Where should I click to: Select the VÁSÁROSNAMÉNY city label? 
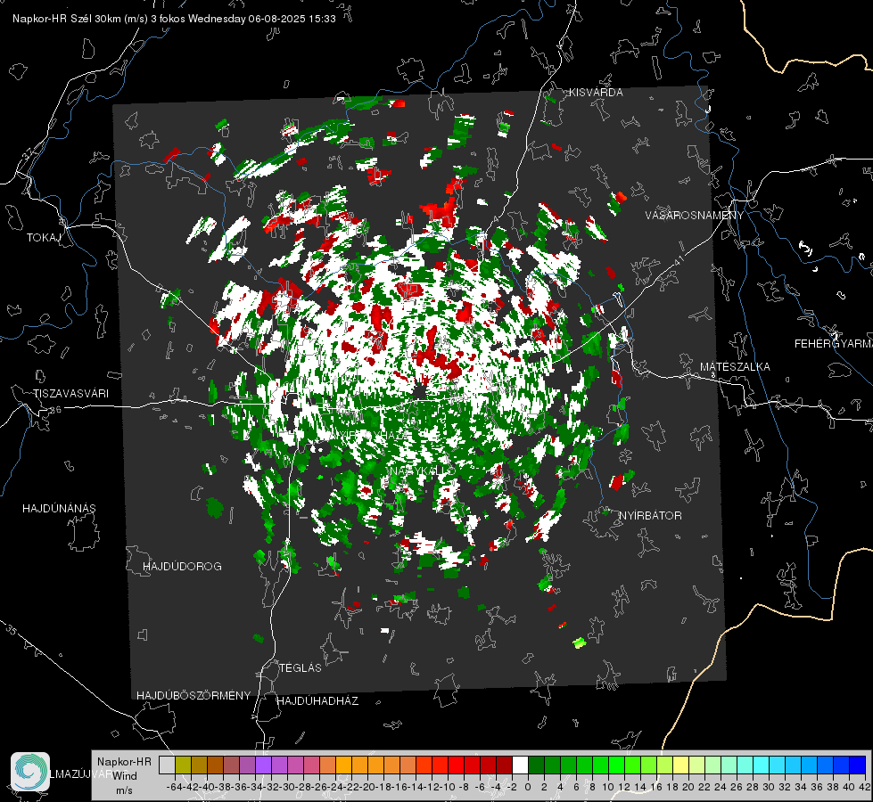point(695,216)
